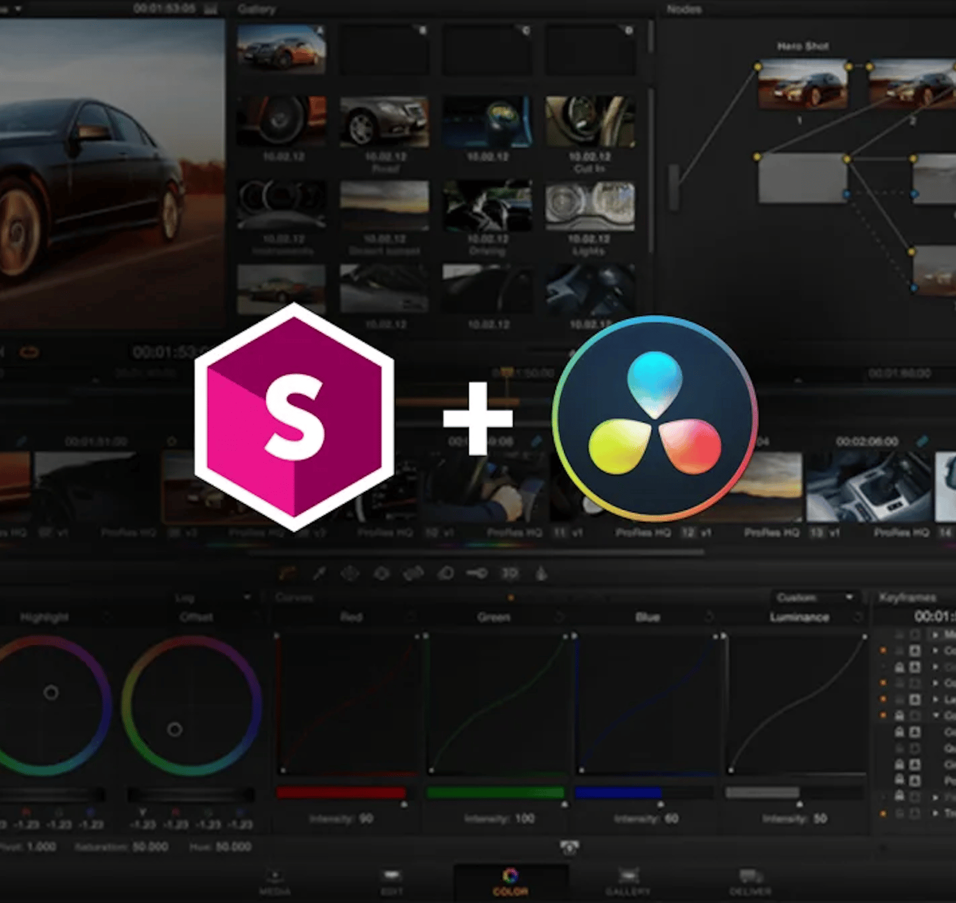Viewport: 956px width, 903px height.
Task: Click the Edit page icon
Action: 392,875
